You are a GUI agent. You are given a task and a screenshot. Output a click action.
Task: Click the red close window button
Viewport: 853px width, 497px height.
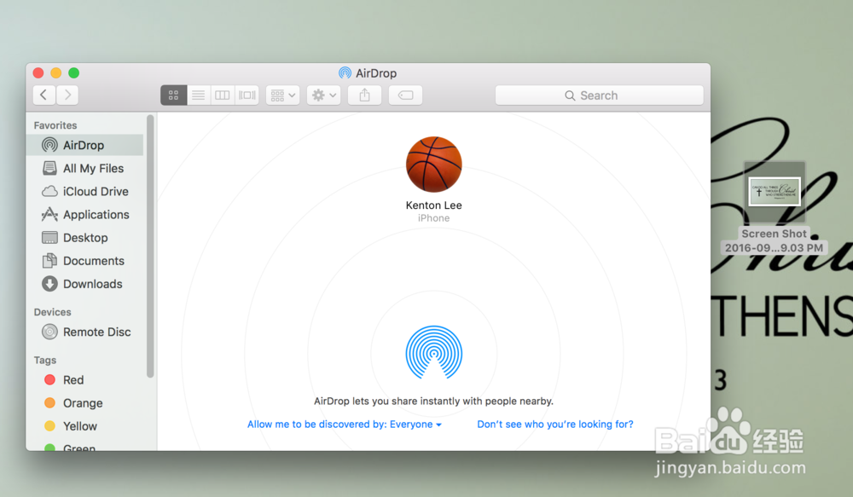coord(38,72)
